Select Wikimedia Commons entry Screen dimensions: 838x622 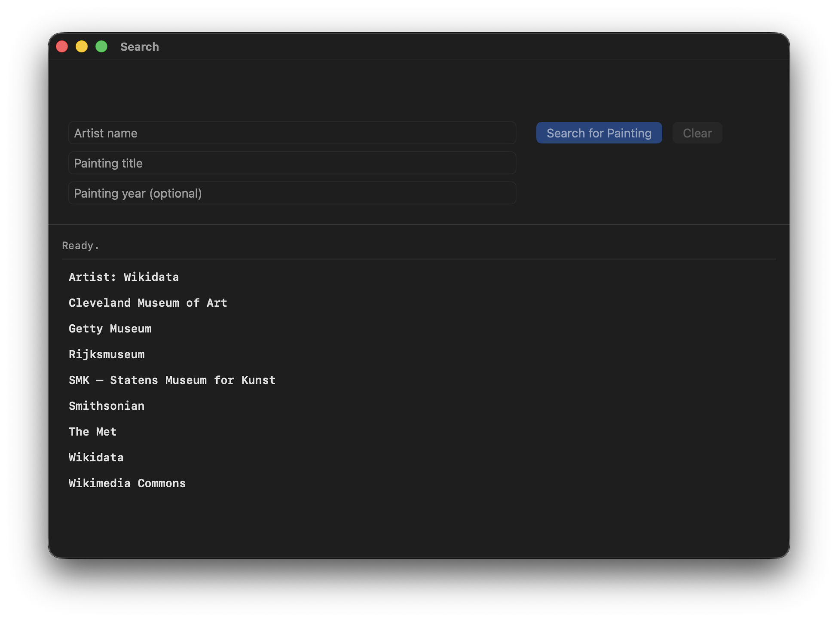pyautogui.click(x=127, y=483)
